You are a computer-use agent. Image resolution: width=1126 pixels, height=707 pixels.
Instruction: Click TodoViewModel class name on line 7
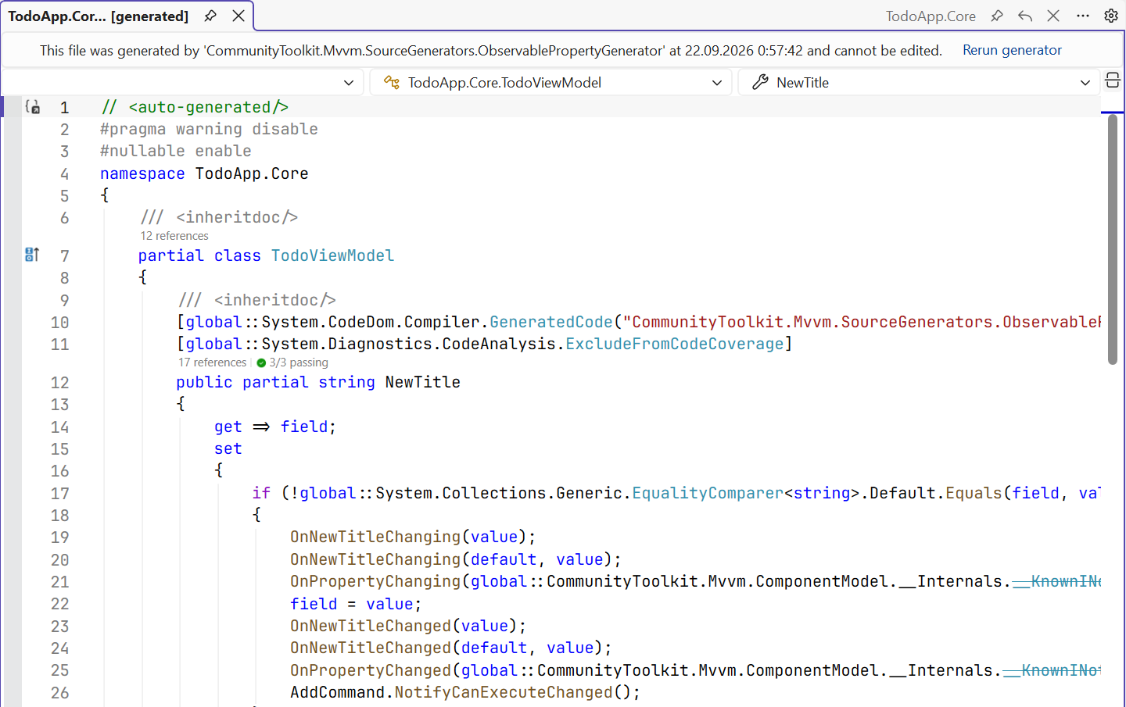click(333, 255)
